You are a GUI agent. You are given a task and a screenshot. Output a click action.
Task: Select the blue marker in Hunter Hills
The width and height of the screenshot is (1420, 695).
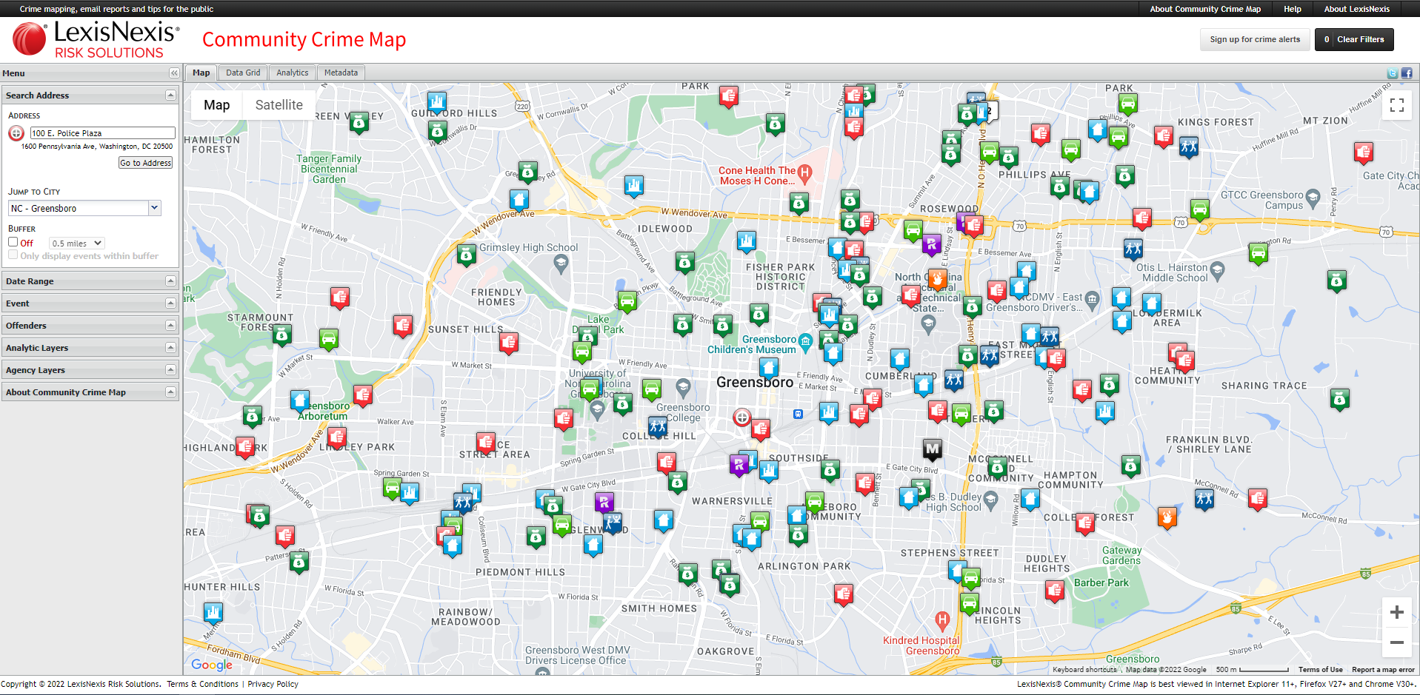coord(213,612)
